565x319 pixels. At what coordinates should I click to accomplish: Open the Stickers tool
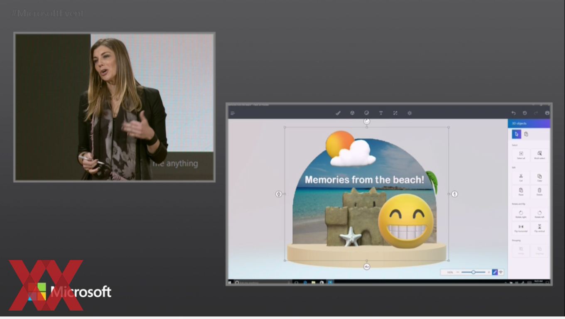(366, 113)
